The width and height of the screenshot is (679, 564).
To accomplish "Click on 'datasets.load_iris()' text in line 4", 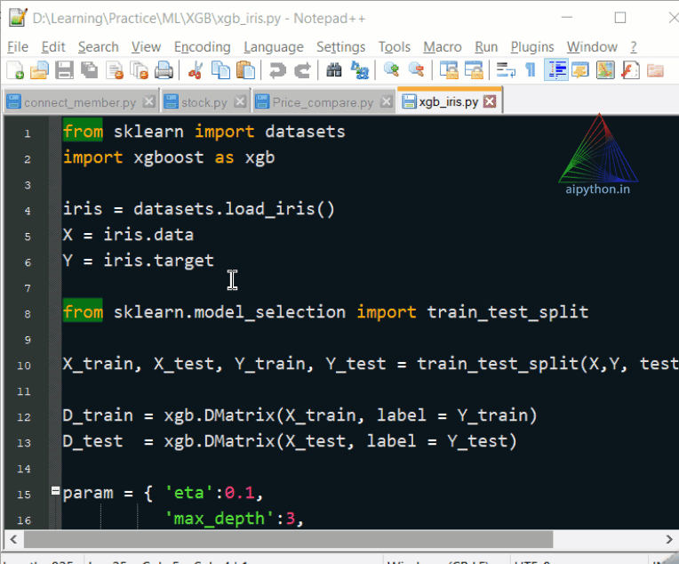I will (x=234, y=209).
